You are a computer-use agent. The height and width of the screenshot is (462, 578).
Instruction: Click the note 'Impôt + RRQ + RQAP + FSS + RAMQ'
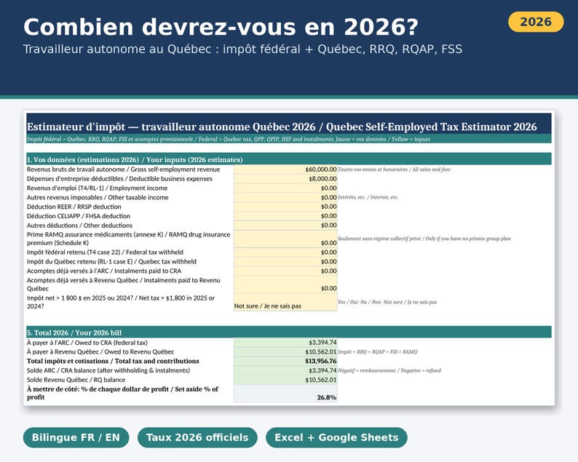click(x=378, y=352)
